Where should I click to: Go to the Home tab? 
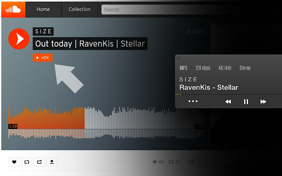pos(43,10)
